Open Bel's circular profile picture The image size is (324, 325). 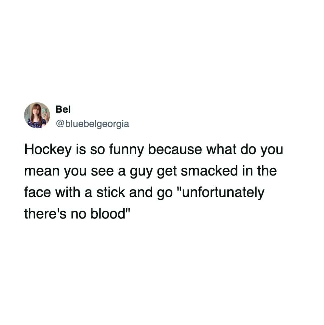(37, 115)
